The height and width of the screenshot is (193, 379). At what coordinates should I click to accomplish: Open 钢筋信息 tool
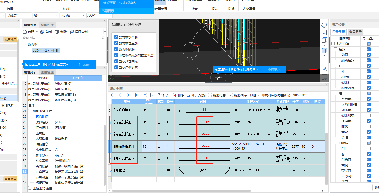click(217, 95)
